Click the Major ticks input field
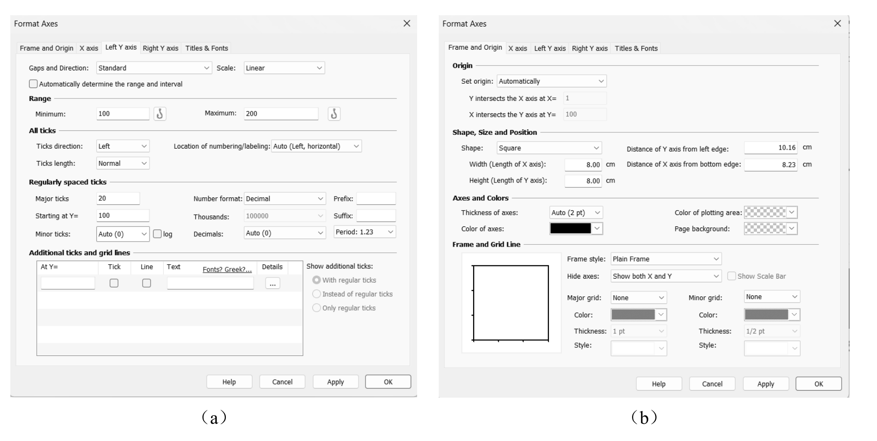The width and height of the screenshot is (877, 441). (x=118, y=199)
